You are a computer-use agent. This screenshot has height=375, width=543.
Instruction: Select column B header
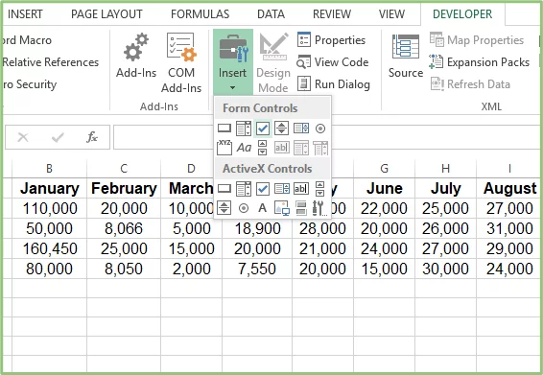(49, 169)
